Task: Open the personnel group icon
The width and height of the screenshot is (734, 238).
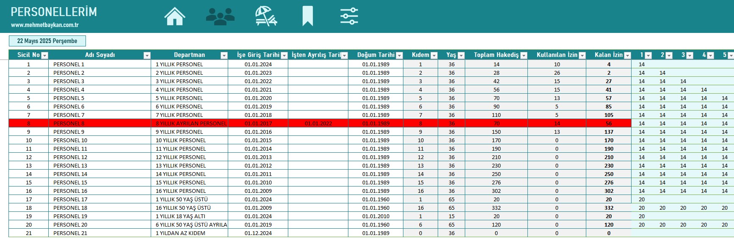Action: click(x=220, y=16)
